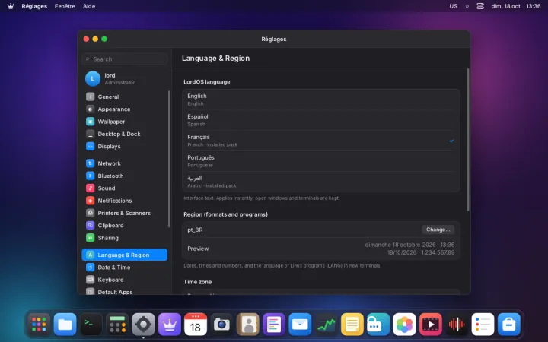Open the purple text editor dock icon
Viewport: 548px width, 342px height.
274,325
